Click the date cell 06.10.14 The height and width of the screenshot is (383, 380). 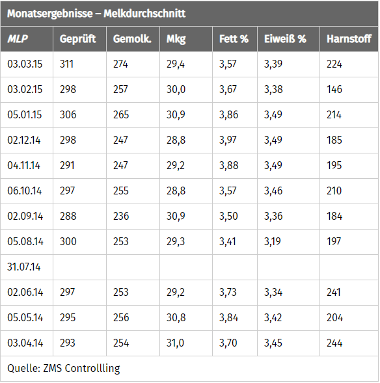tap(25, 191)
